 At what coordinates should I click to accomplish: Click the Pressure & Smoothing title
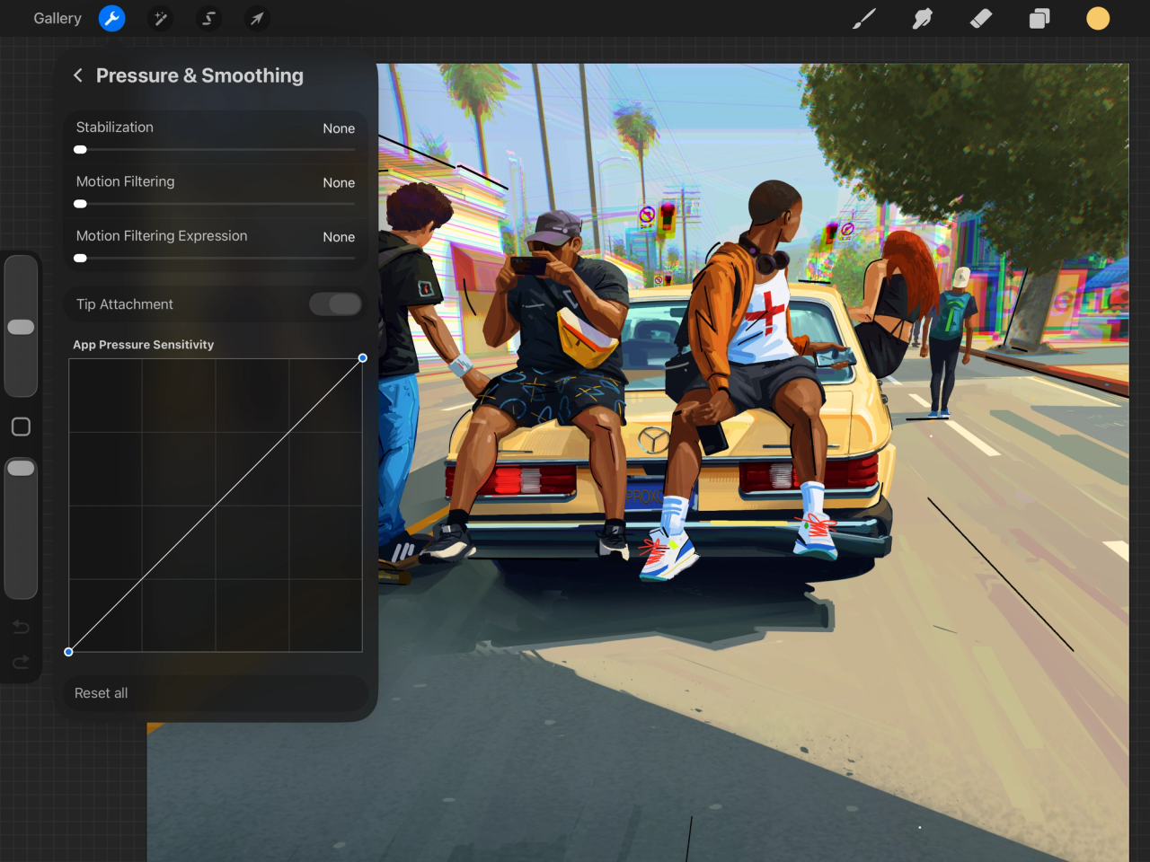point(199,75)
